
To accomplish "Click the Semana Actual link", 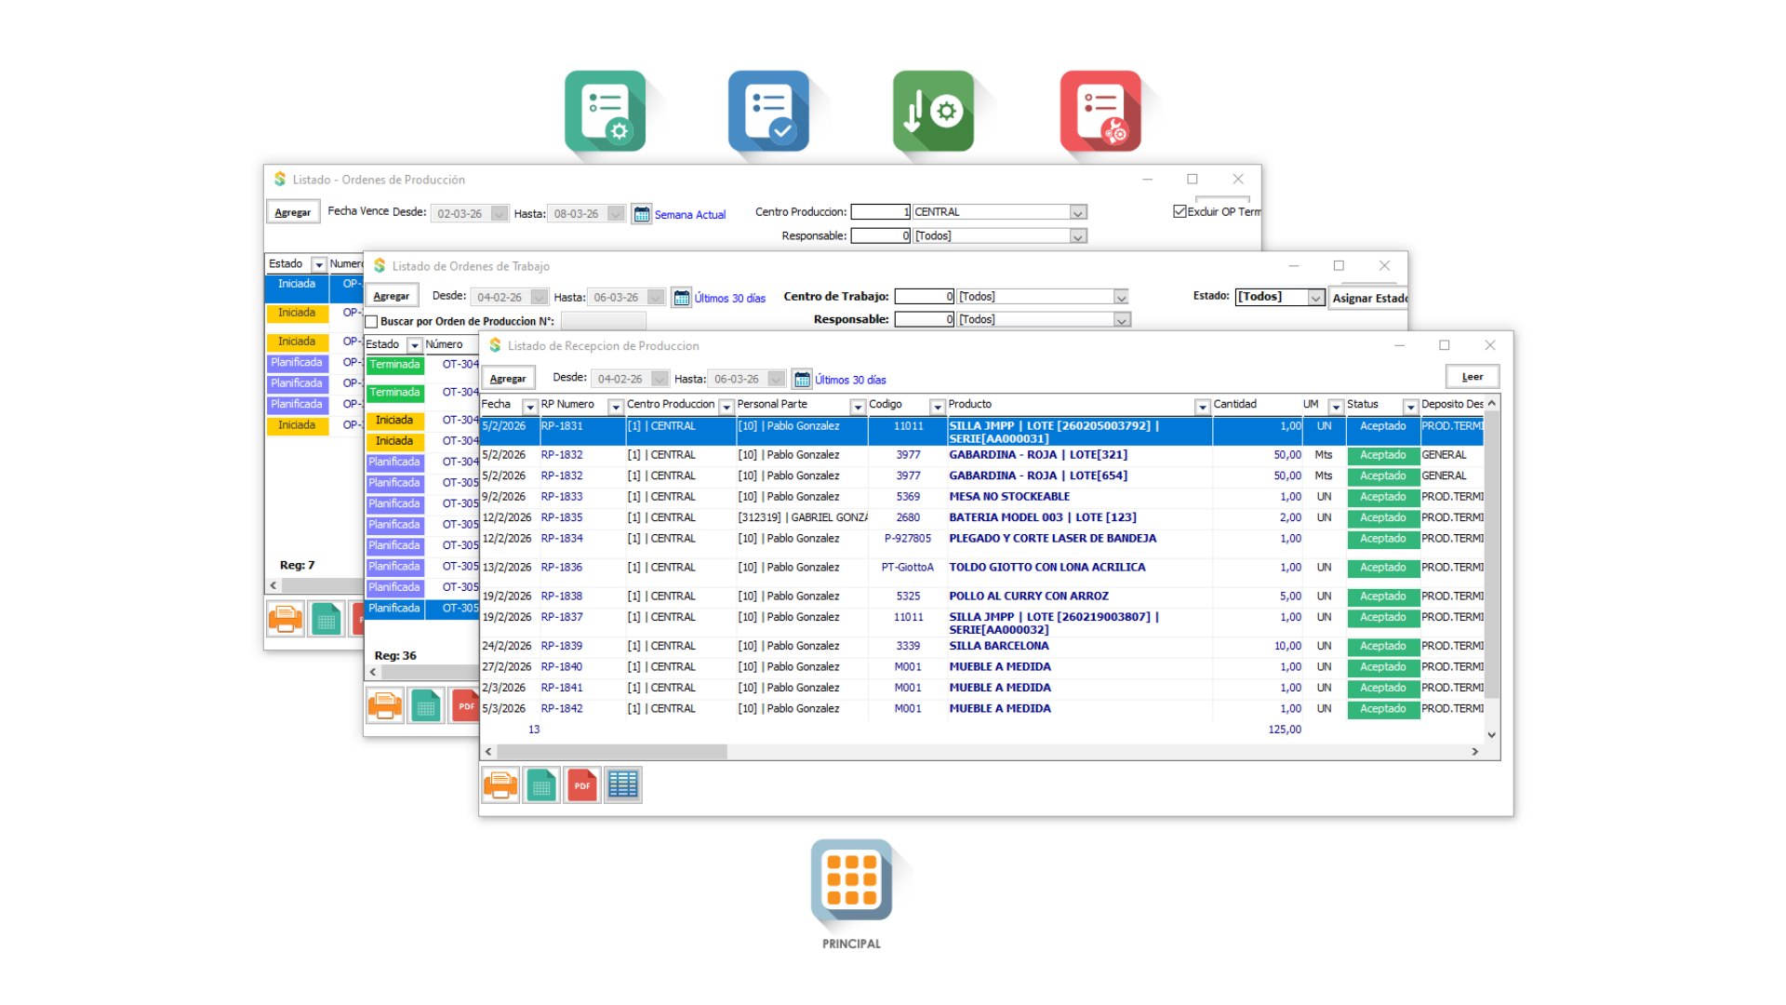I will (x=689, y=214).
